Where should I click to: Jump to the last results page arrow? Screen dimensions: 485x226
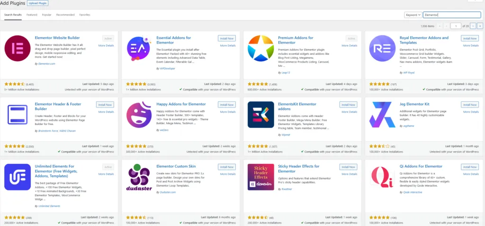point(480,26)
